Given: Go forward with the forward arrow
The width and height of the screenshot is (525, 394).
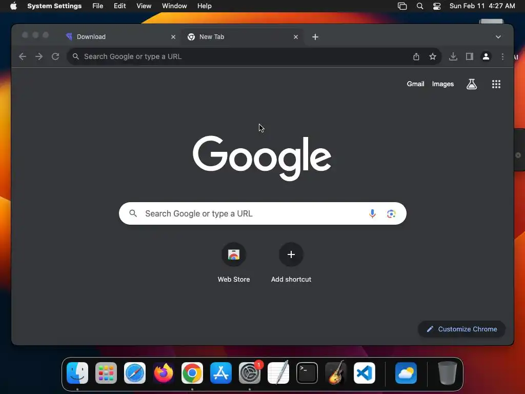Looking at the screenshot, I should coord(39,56).
